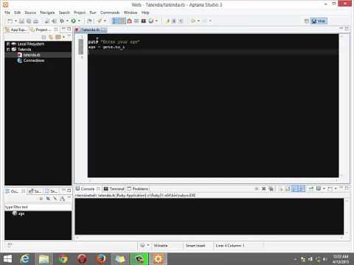Screen dimensions: 354x265
Task: Click the color wheel theme icon
Action: point(151,21)
